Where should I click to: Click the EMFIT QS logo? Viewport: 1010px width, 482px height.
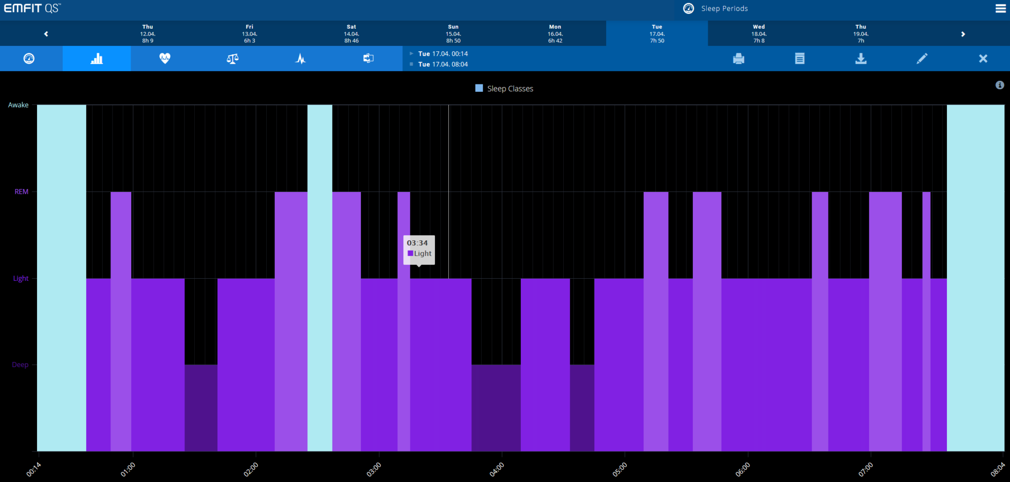click(x=33, y=8)
